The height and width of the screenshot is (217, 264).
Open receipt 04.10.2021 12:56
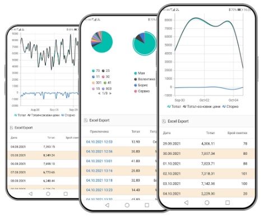pos(99,151)
